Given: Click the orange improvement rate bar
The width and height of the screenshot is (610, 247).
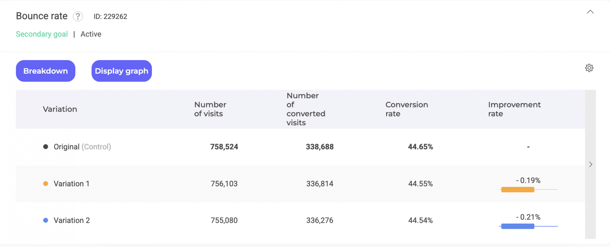Looking at the screenshot, I should point(517,190).
